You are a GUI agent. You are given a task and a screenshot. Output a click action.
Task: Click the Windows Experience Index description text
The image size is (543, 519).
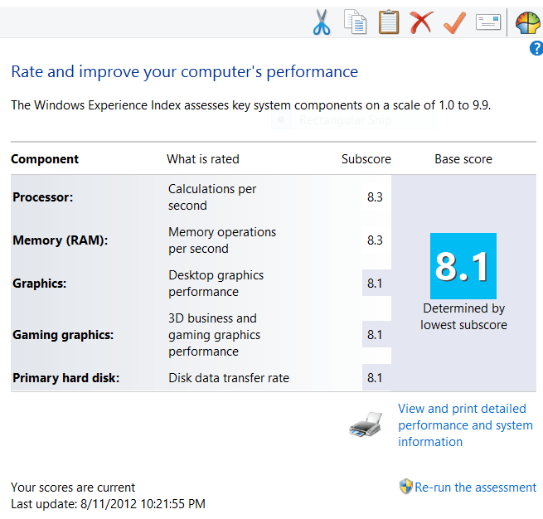tap(251, 105)
